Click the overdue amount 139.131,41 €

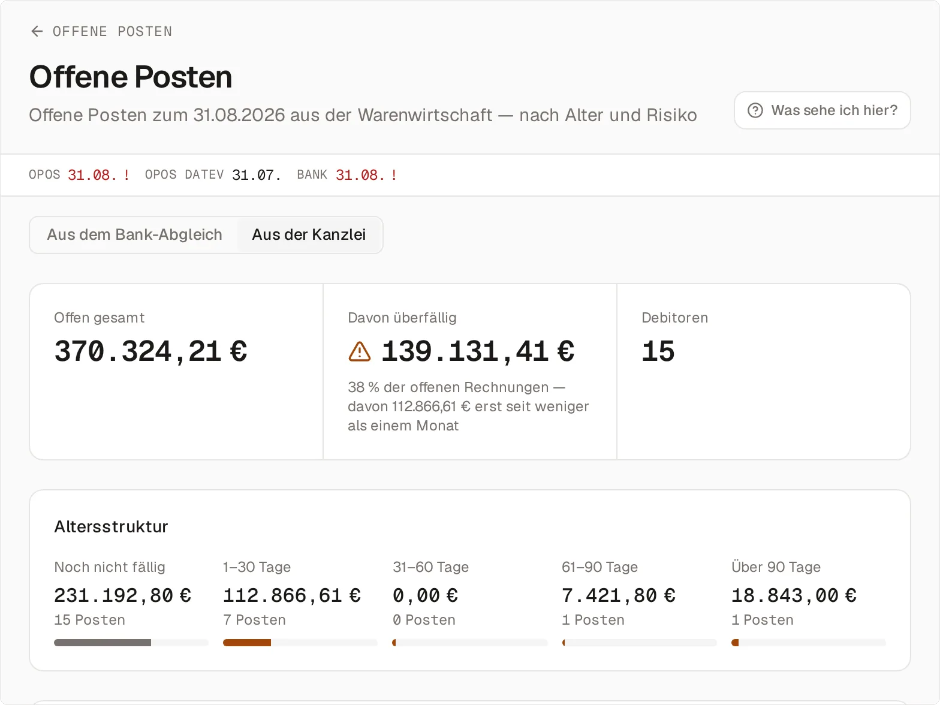tap(478, 351)
